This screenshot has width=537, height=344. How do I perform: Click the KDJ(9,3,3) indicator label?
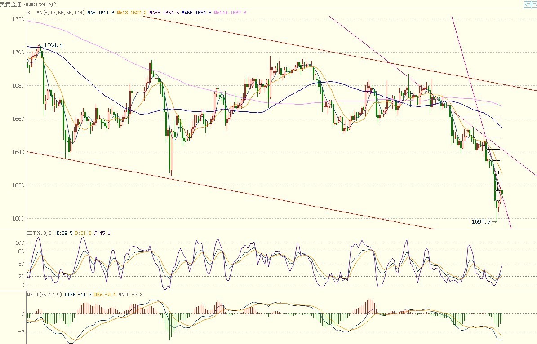click(40, 233)
